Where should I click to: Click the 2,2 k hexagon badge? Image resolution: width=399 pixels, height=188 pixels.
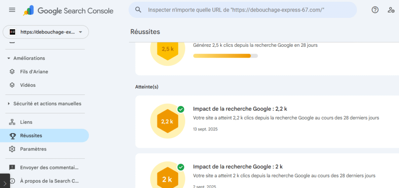coord(167,121)
